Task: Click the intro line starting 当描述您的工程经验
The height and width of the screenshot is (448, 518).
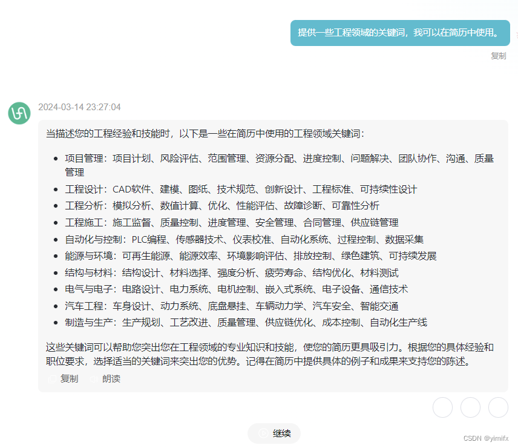Action: 205,134
